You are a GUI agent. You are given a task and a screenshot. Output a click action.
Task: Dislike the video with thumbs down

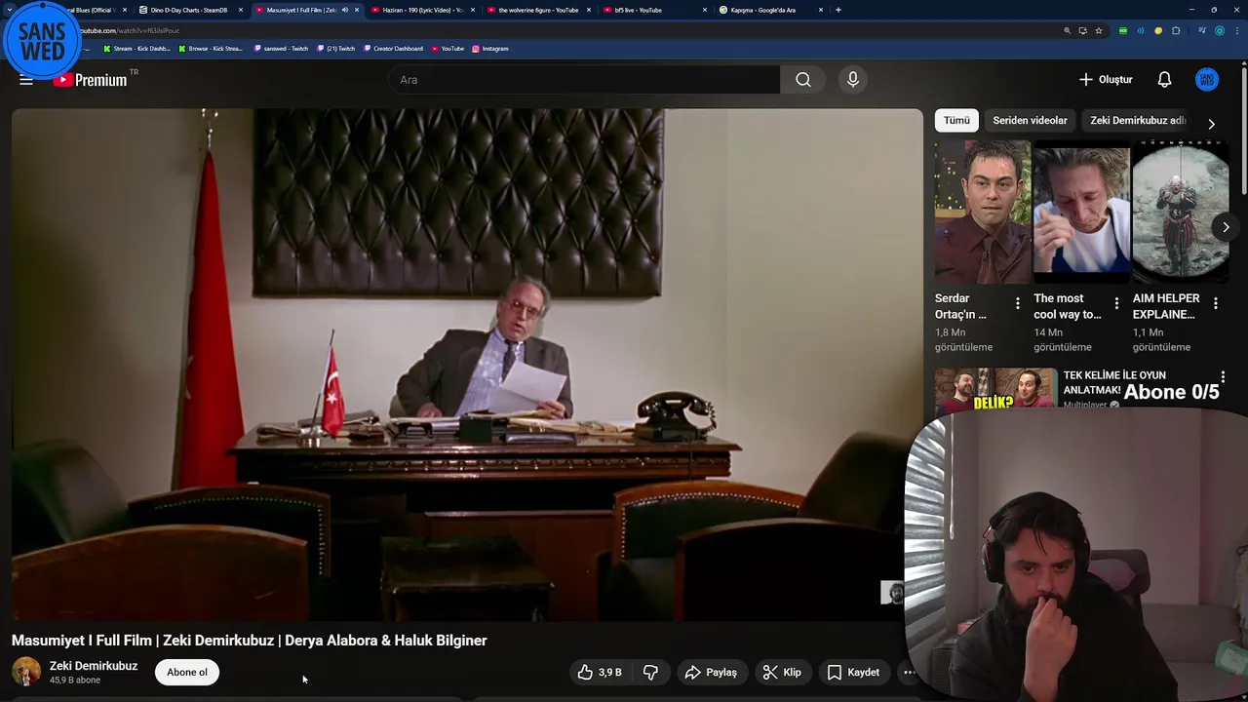[650, 672]
